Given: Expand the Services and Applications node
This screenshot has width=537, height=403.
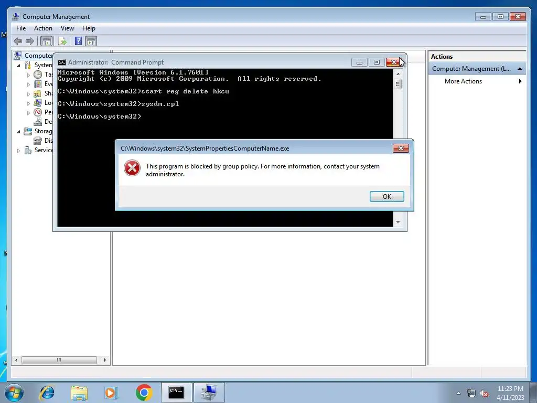Looking at the screenshot, I should click(x=18, y=151).
